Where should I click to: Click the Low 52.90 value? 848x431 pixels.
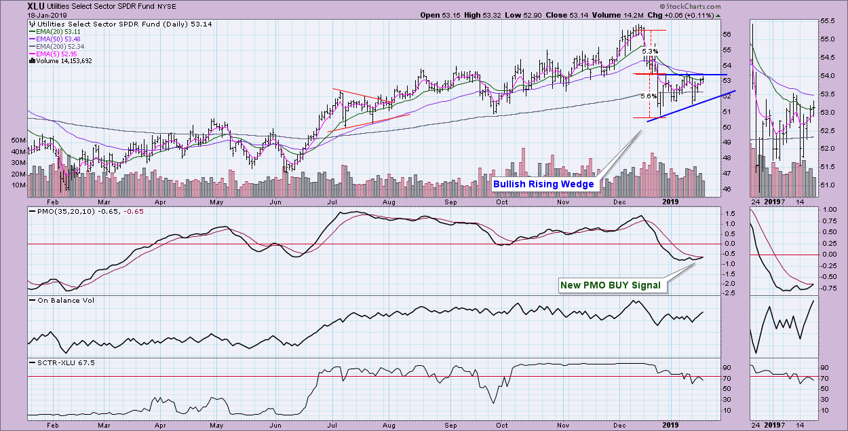click(531, 15)
